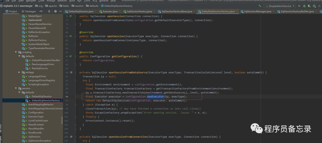Select SqlSessionException in project tree

pos(40,141)
